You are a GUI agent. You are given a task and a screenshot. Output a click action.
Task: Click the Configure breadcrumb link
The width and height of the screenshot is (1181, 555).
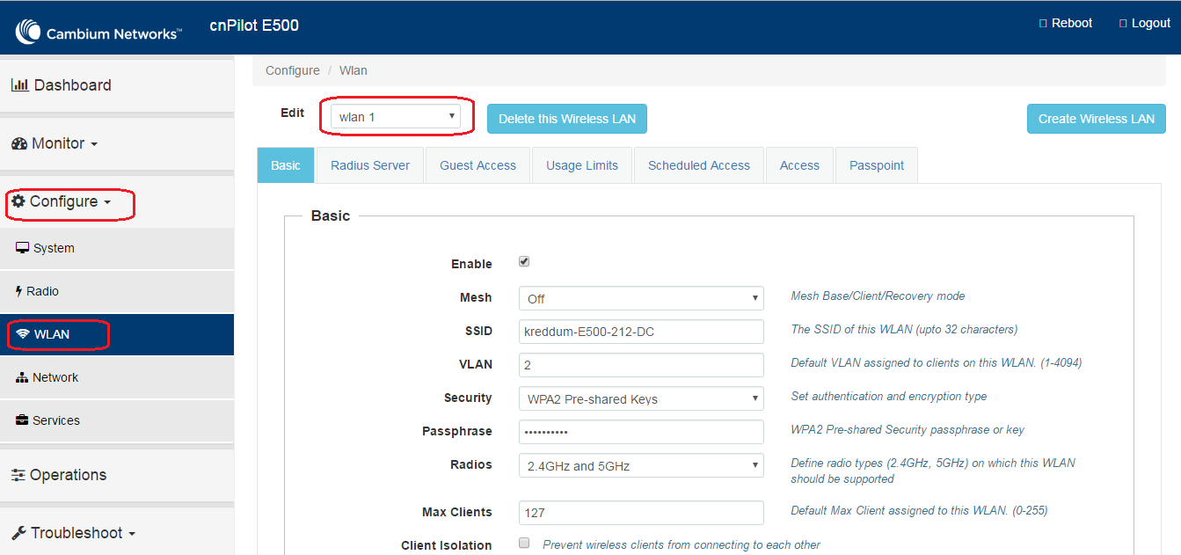click(x=293, y=70)
